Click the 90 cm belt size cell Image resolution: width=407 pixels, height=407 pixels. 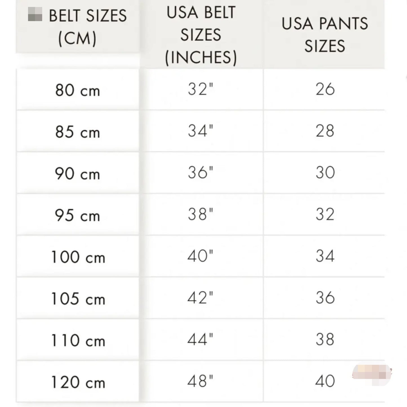click(78, 173)
